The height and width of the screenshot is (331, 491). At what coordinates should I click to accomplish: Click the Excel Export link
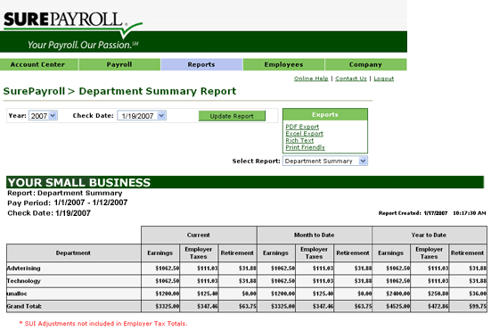tap(305, 134)
